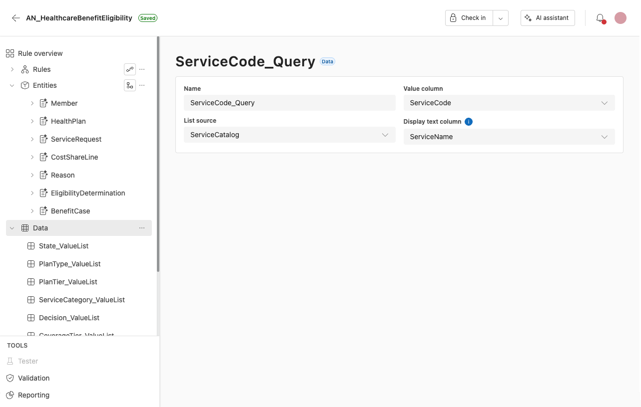Click the Entities cube icon
The height and width of the screenshot is (407, 641).
pos(25,85)
